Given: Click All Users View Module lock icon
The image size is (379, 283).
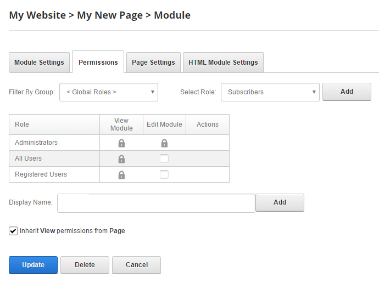Looking at the screenshot, I should click(x=121, y=159).
